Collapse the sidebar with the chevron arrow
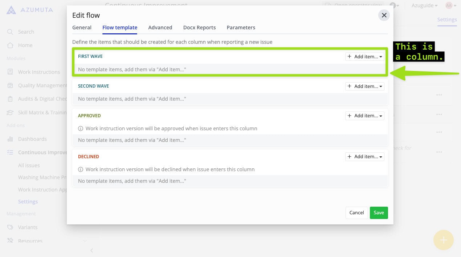Viewport: 461px width, 257px height. pyautogui.click(x=91, y=250)
